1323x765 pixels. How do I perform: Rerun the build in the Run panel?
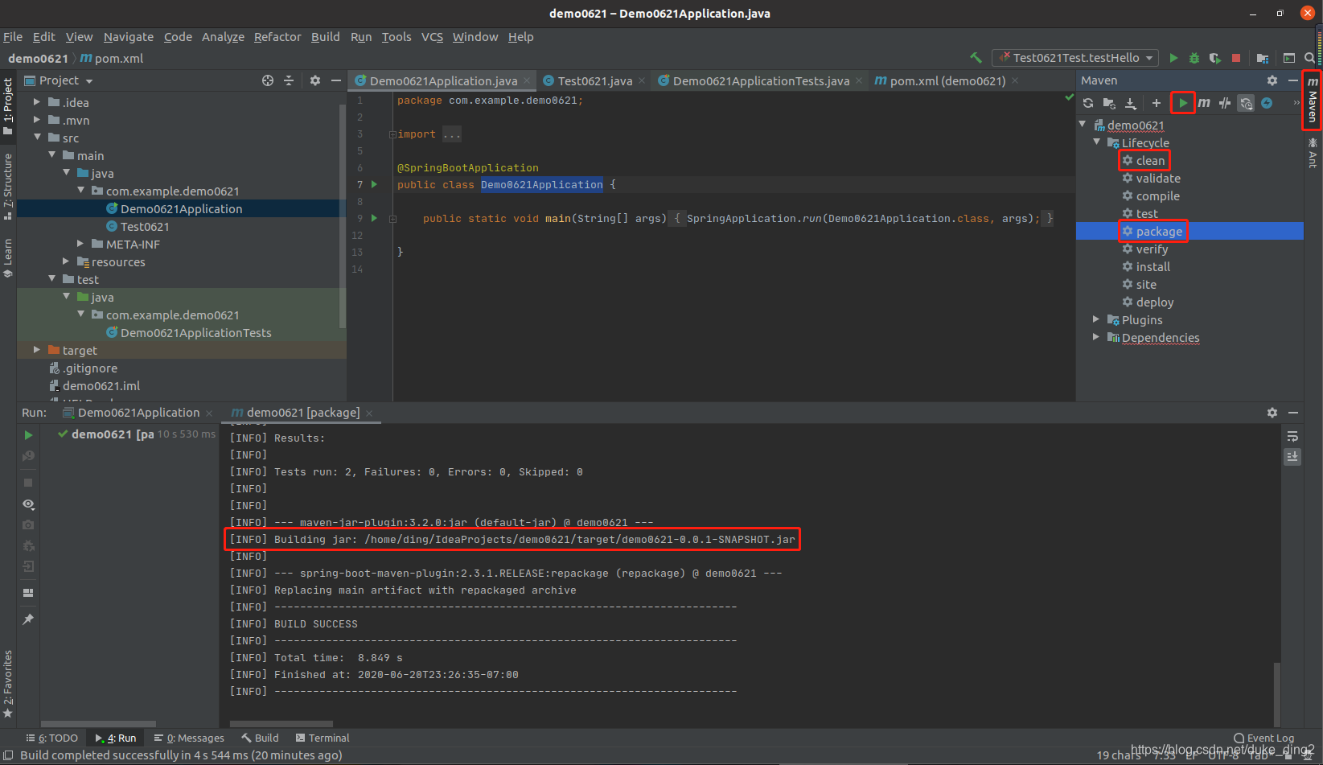(28, 435)
